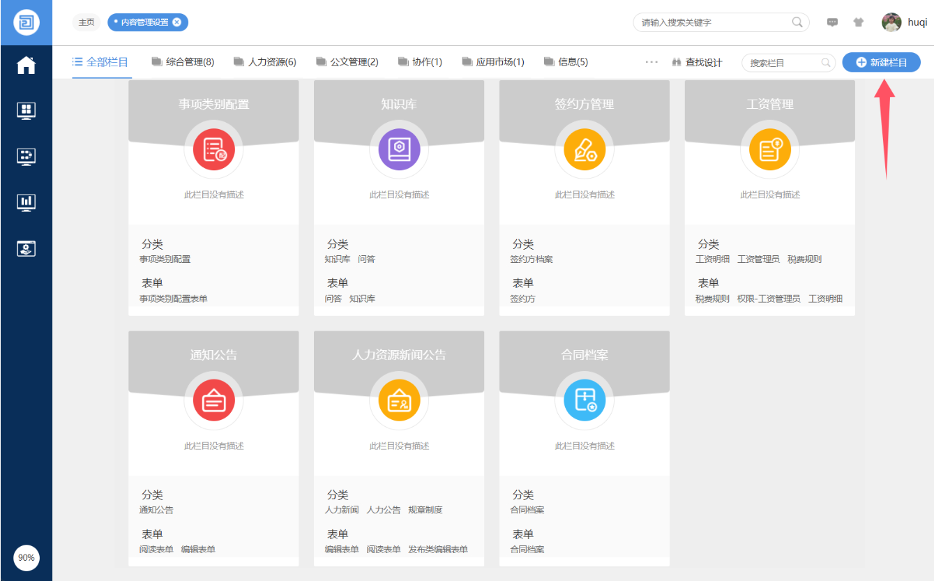Click the 新建栏目 button

pos(881,62)
